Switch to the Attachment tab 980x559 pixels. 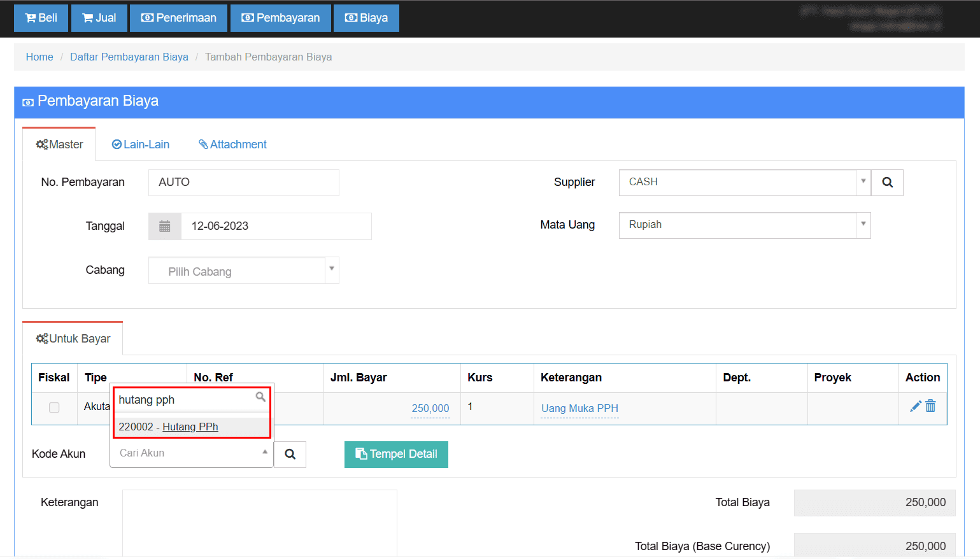232,145
